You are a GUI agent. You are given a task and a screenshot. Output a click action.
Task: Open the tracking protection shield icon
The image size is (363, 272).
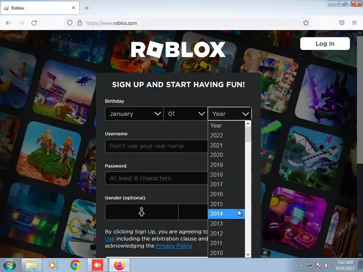click(x=70, y=23)
